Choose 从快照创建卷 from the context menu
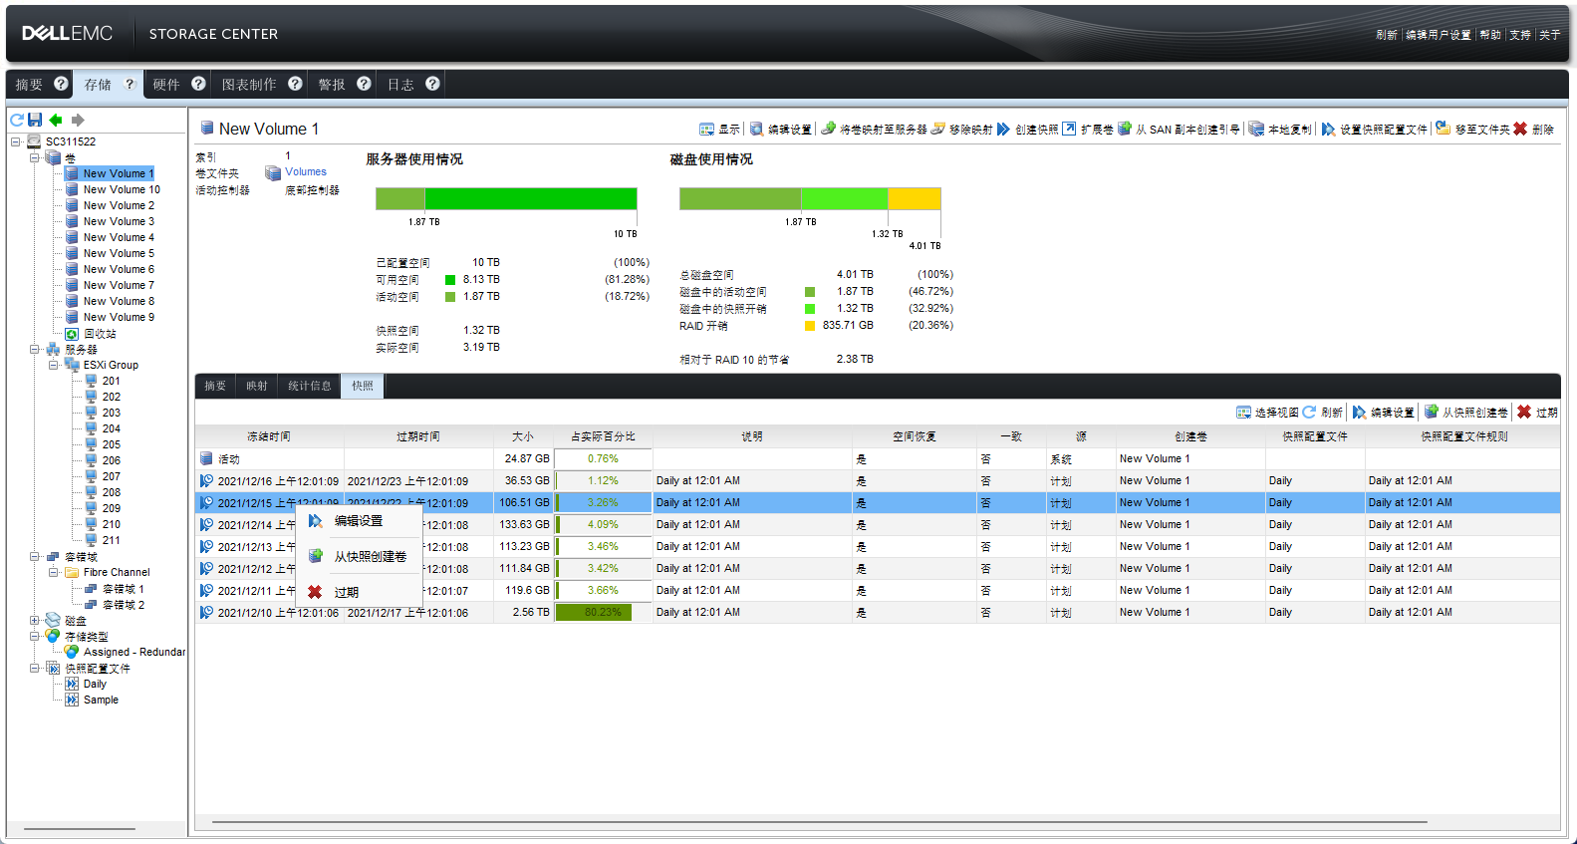The width and height of the screenshot is (1577, 844). [x=360, y=556]
